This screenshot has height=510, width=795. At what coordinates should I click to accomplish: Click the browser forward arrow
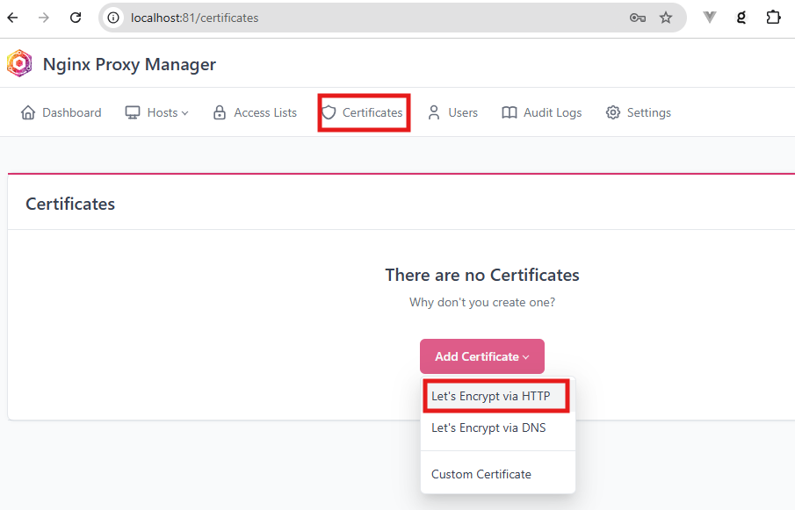pyautogui.click(x=44, y=18)
